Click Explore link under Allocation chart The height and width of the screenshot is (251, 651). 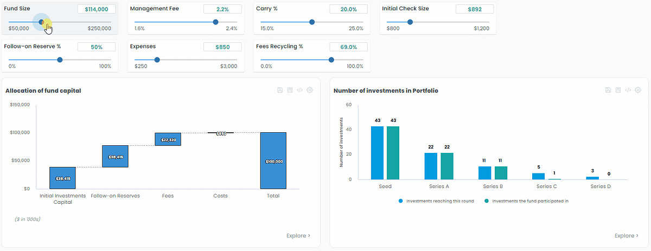(x=298, y=236)
